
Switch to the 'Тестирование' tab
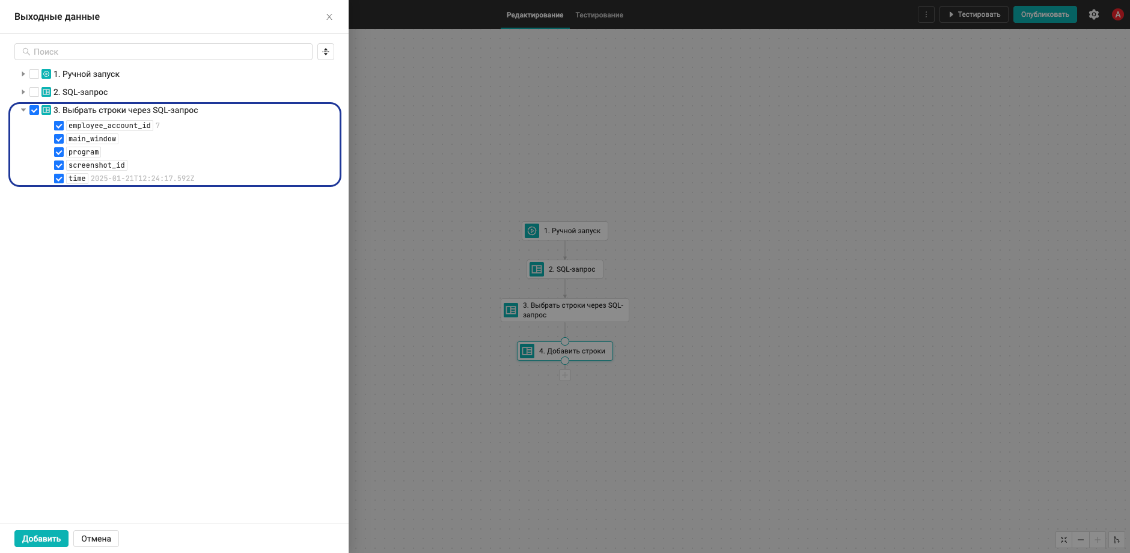[599, 15]
